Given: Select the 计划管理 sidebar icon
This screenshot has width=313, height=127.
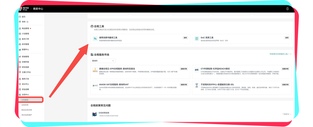Looking at the screenshot, I should pyautogui.click(x=20, y=34).
